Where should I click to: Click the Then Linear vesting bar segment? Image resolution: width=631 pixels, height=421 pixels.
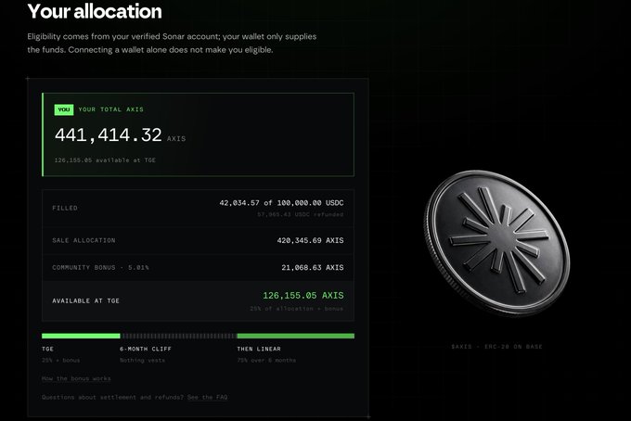point(296,336)
